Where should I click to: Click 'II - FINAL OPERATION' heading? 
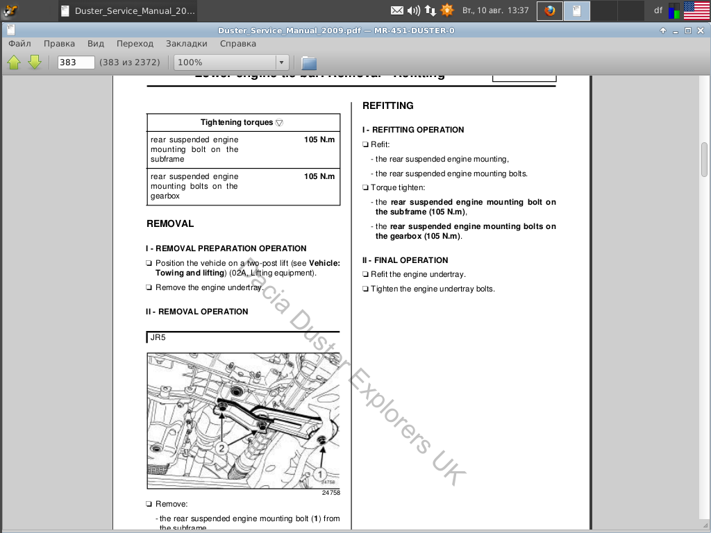(405, 260)
